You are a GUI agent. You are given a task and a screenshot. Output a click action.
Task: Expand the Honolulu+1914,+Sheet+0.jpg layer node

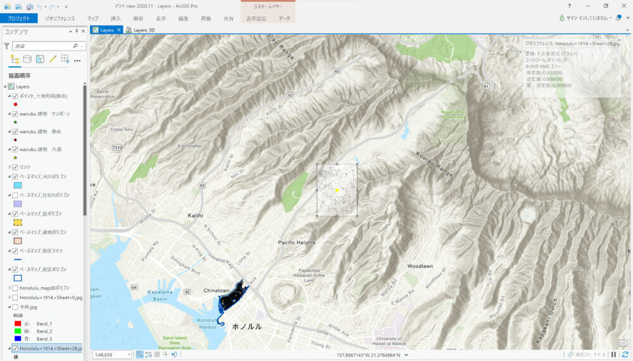click(x=9, y=298)
